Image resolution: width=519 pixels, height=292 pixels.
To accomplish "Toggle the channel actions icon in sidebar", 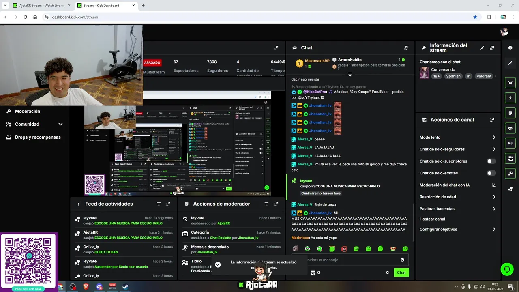I will click(x=510, y=158).
